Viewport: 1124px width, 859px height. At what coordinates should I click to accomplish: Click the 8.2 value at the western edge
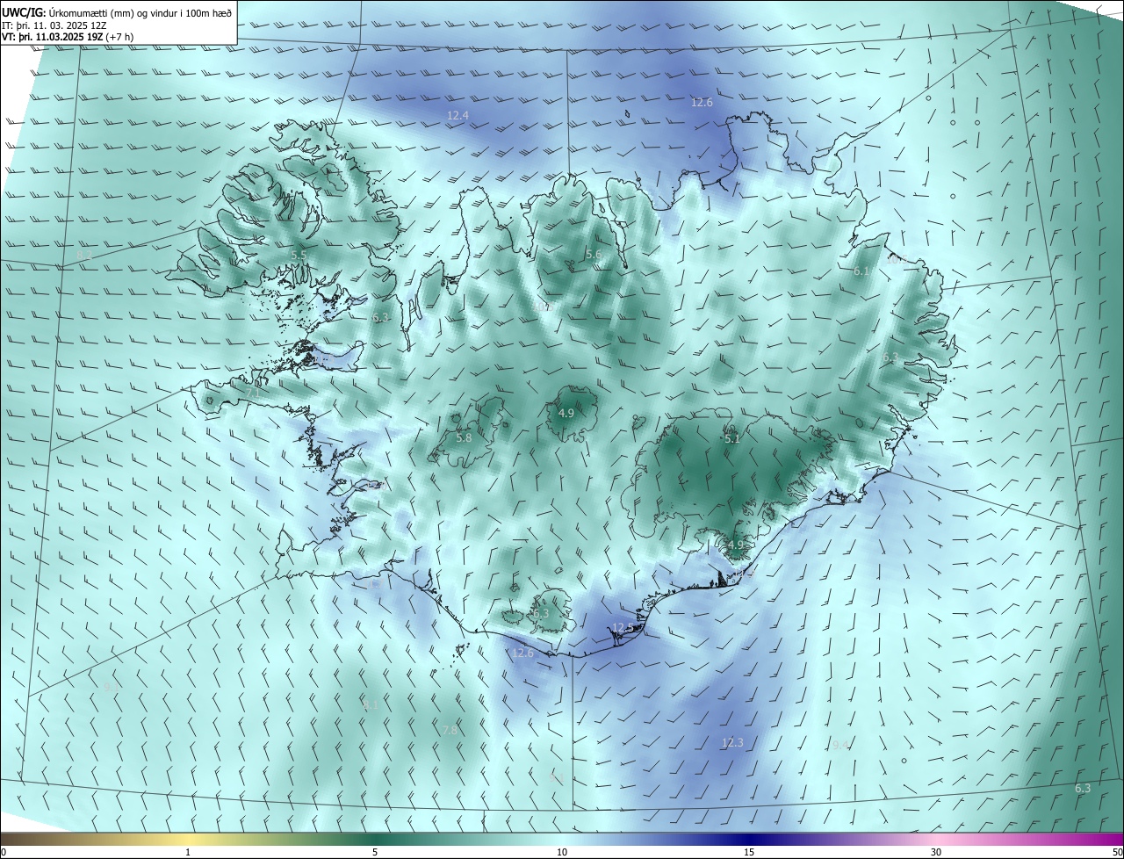point(84,255)
